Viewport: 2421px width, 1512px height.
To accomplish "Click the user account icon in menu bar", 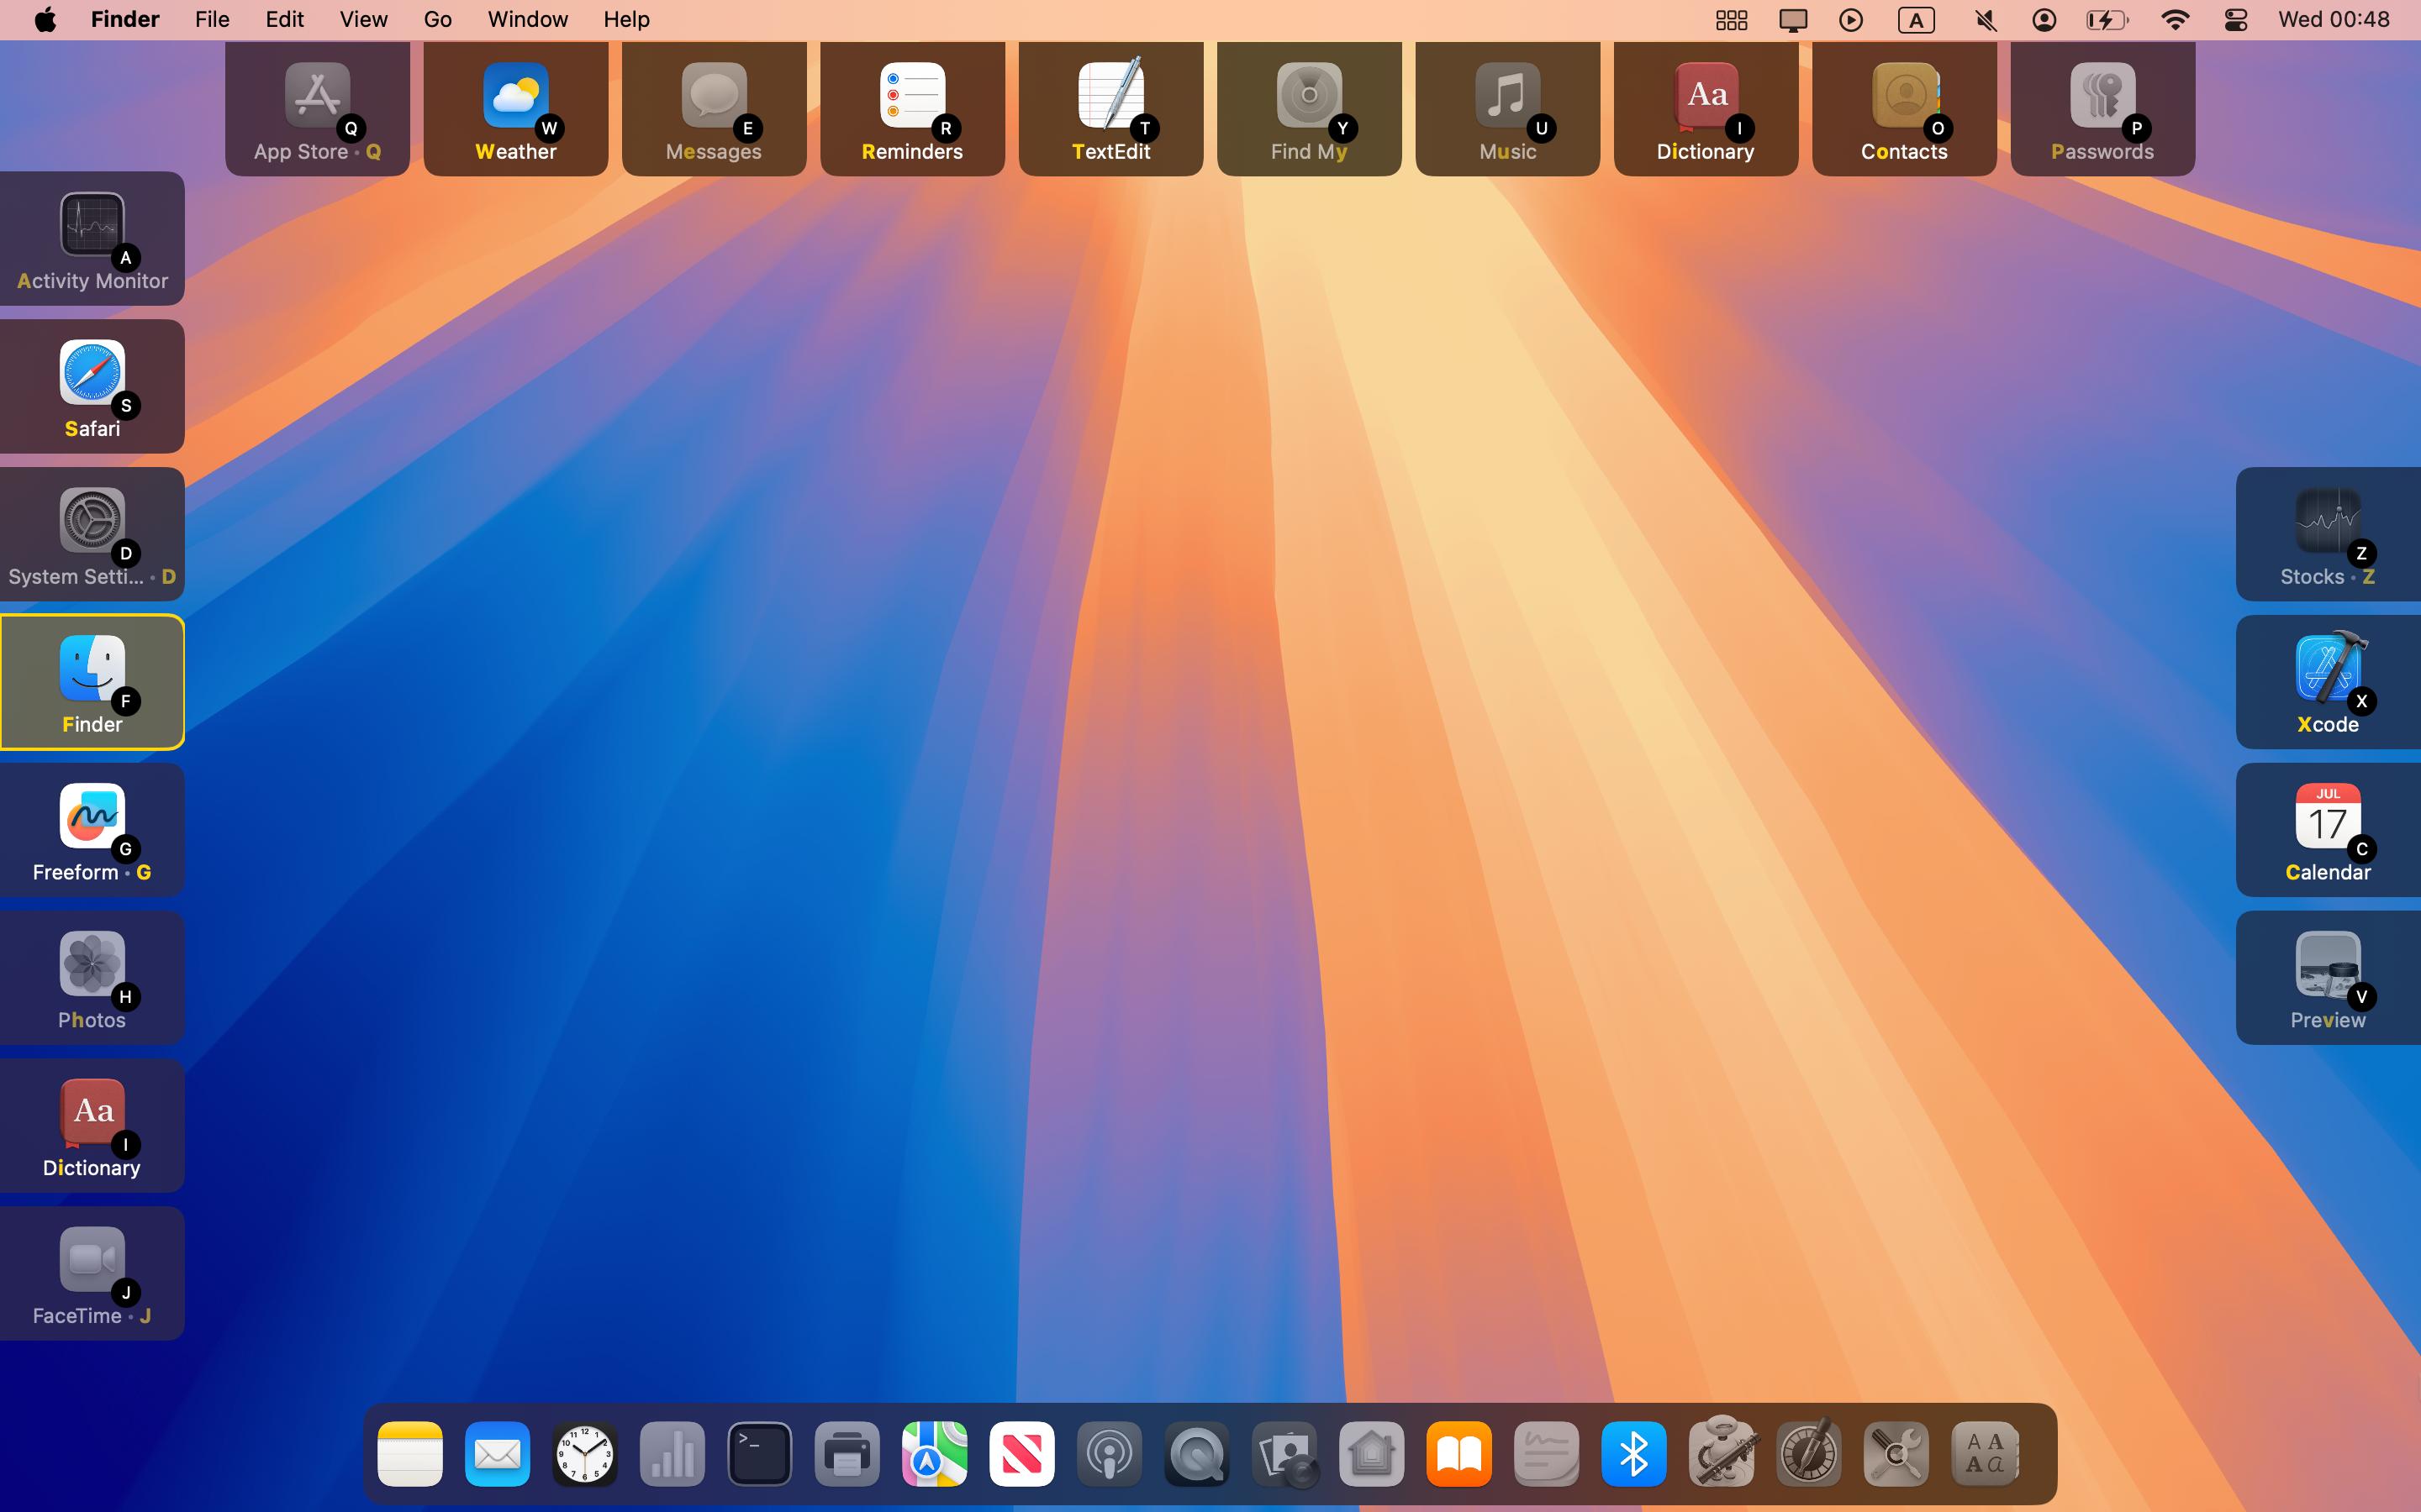I will tap(2044, 19).
